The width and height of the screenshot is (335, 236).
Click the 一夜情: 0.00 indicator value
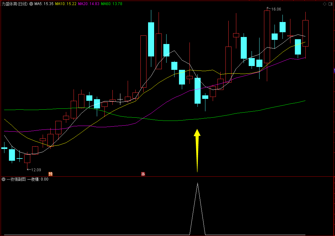[38, 179]
